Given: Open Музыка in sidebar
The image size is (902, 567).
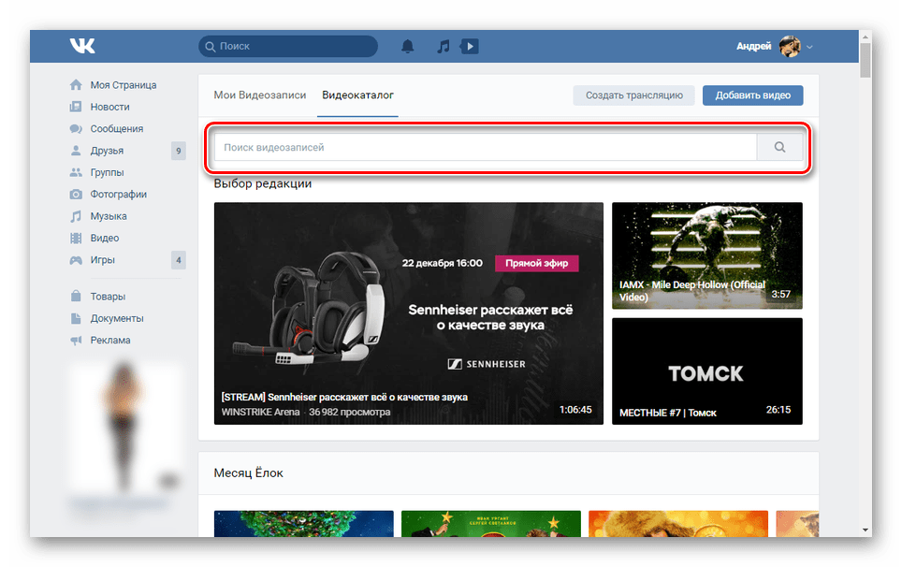Looking at the screenshot, I should tap(109, 216).
